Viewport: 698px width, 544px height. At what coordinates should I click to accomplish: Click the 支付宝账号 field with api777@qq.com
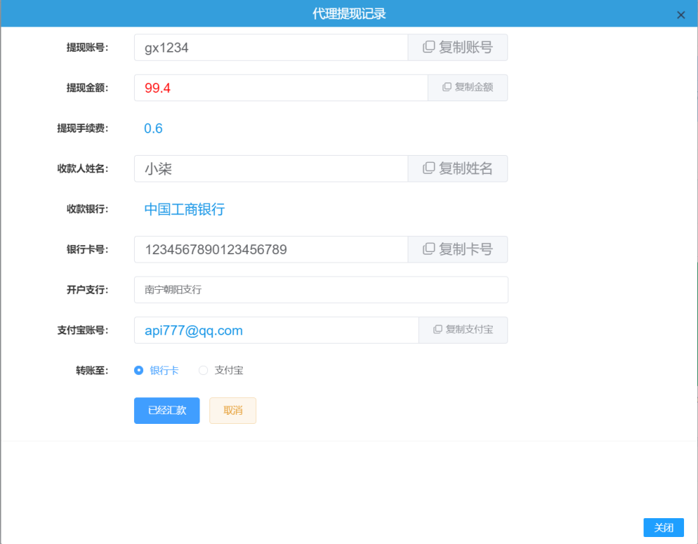(276, 330)
